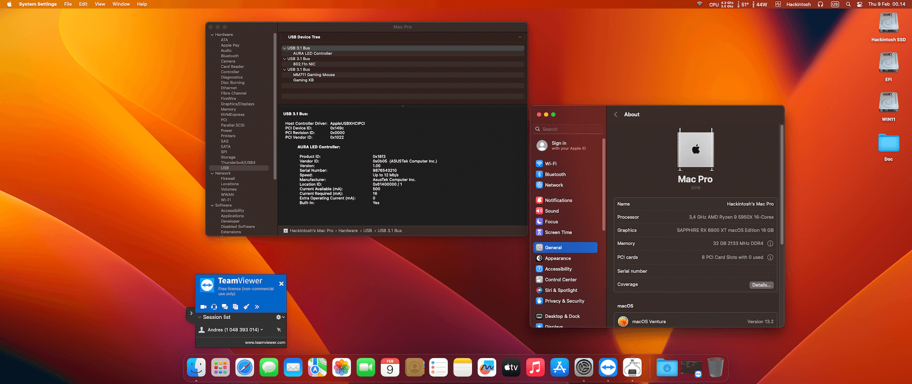912x384 pixels.
Task: Click the TeamViewer whiteboard brush icon
Action: [246, 307]
